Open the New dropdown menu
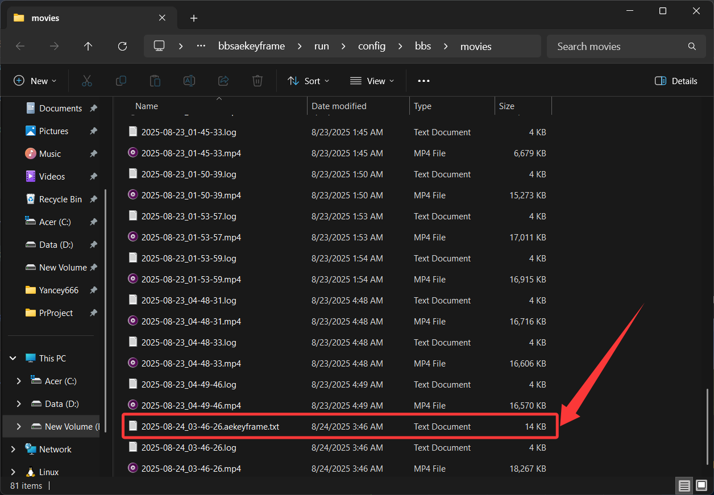This screenshot has height=495, width=714. (x=35, y=81)
